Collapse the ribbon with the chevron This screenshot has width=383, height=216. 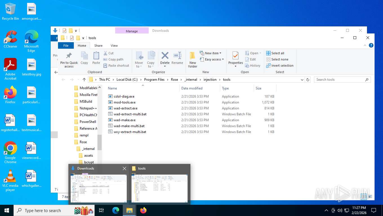[x=365, y=45]
